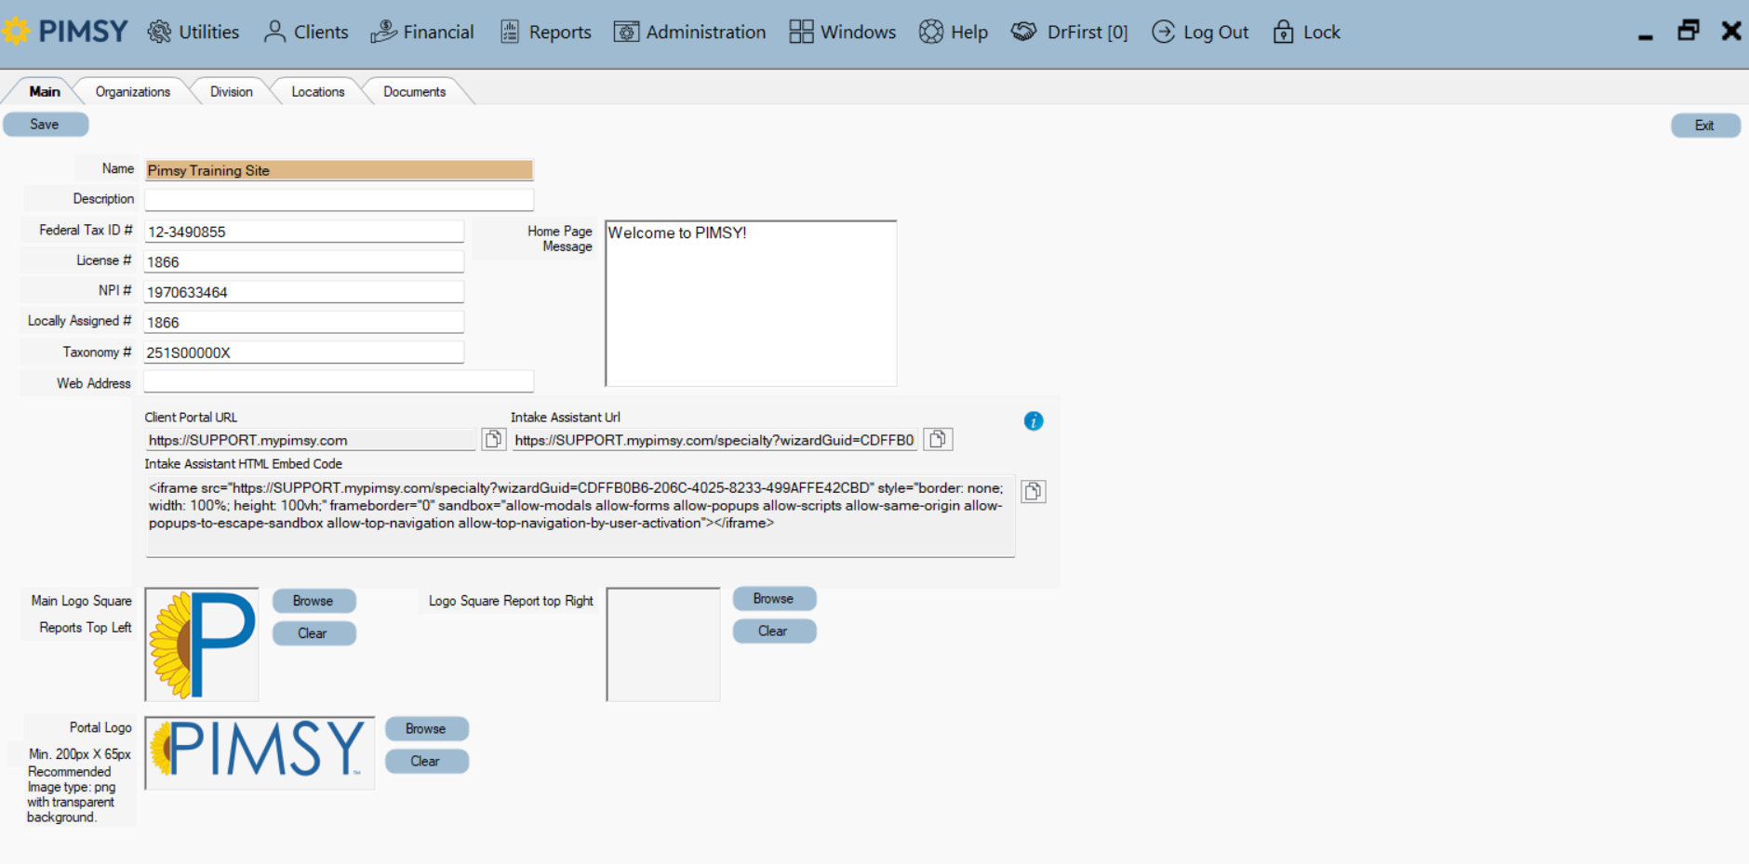Open the Utilities menu gear icon
Image resolution: width=1749 pixels, height=864 pixels.
click(x=158, y=31)
